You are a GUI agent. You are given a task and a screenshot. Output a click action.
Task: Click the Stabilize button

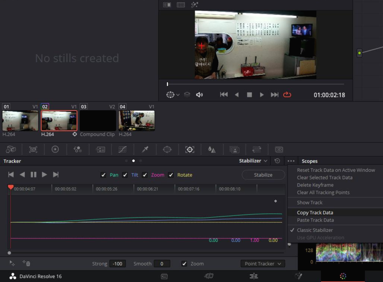point(263,175)
